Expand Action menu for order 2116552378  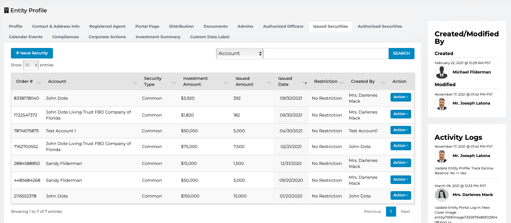point(401,195)
